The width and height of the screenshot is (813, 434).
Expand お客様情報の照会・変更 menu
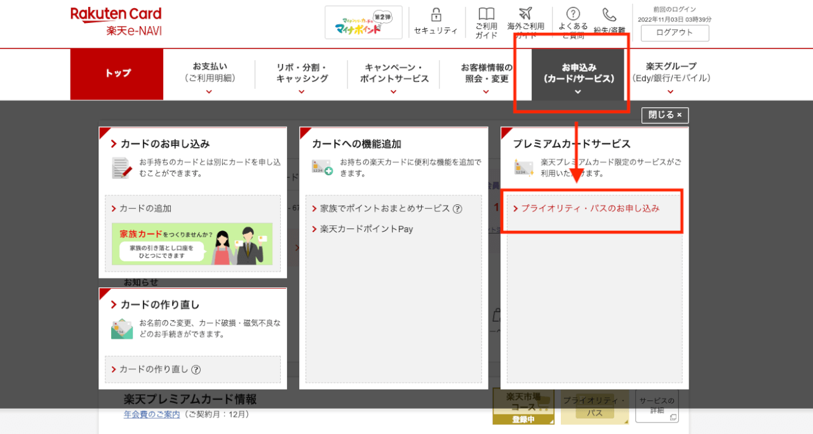coord(487,74)
